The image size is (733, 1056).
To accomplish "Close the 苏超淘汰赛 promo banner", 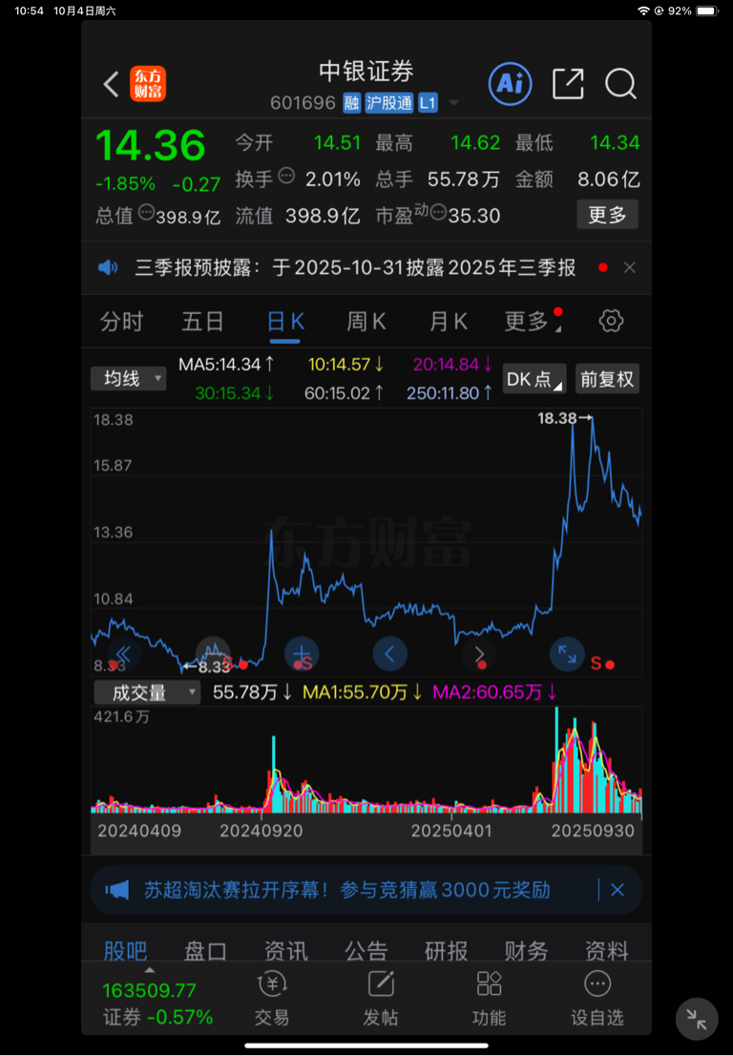I will click(618, 890).
